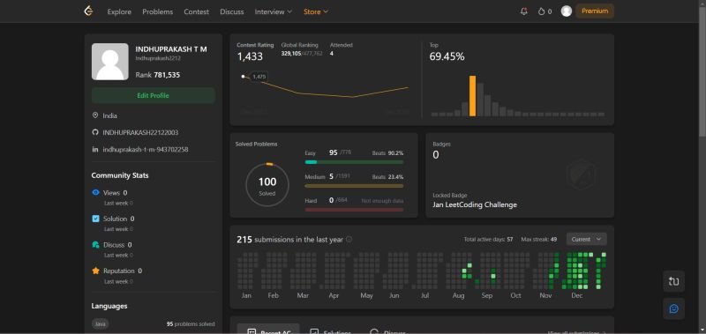Open the user avatar menu in navbar
The width and height of the screenshot is (706, 334).
click(567, 11)
